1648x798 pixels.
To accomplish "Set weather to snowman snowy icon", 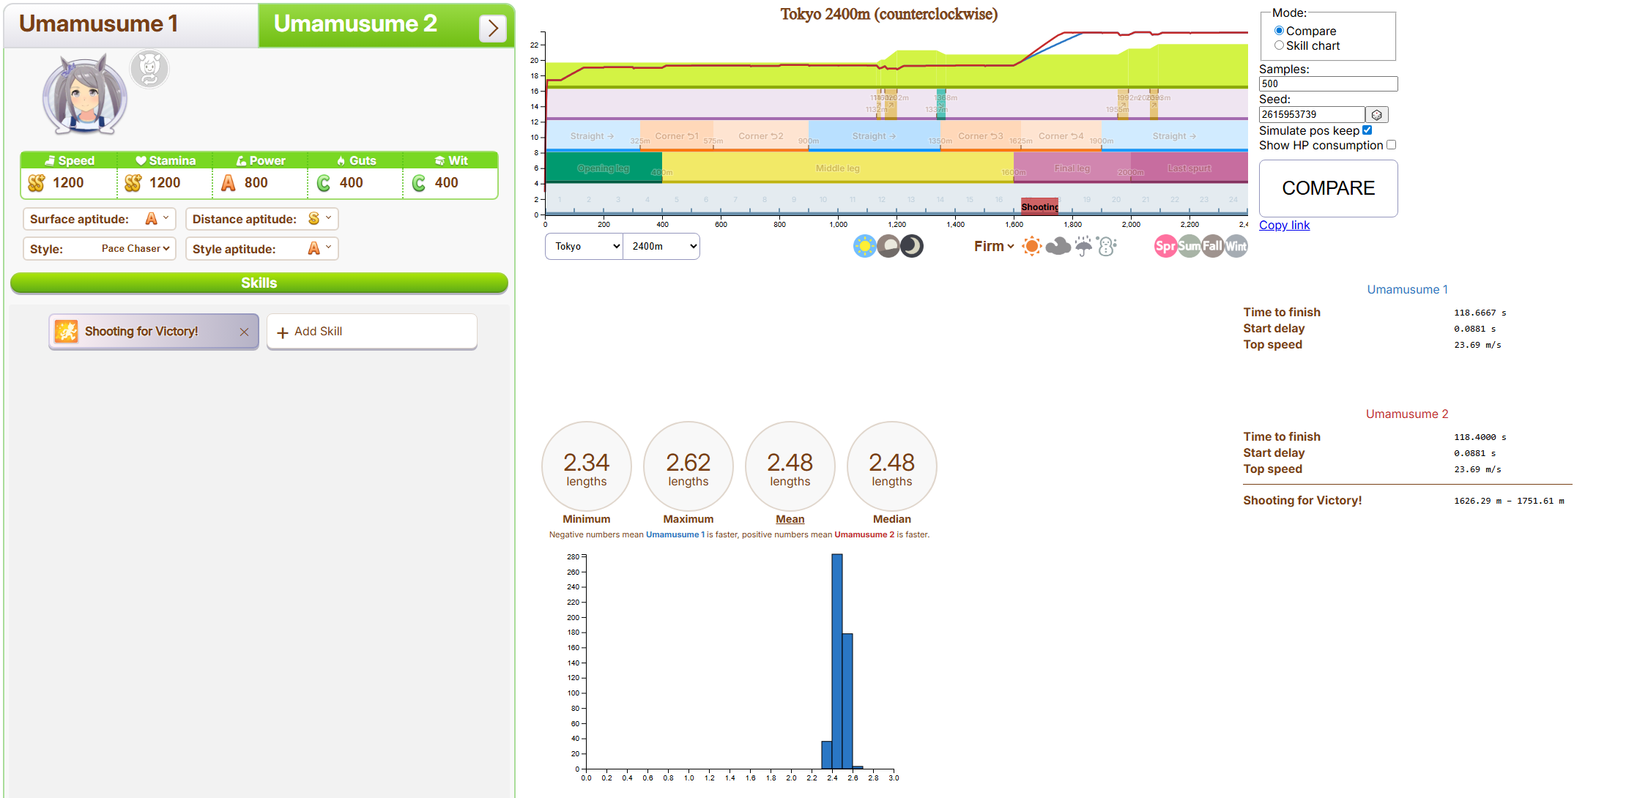I will (1107, 246).
